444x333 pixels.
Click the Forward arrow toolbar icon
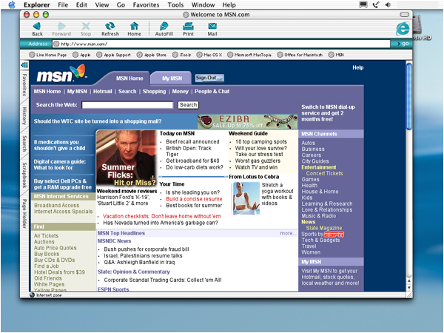click(x=61, y=27)
